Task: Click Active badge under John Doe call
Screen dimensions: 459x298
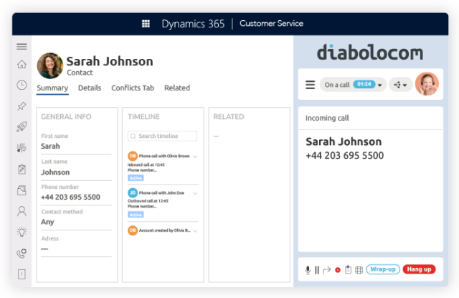Action: (136, 215)
